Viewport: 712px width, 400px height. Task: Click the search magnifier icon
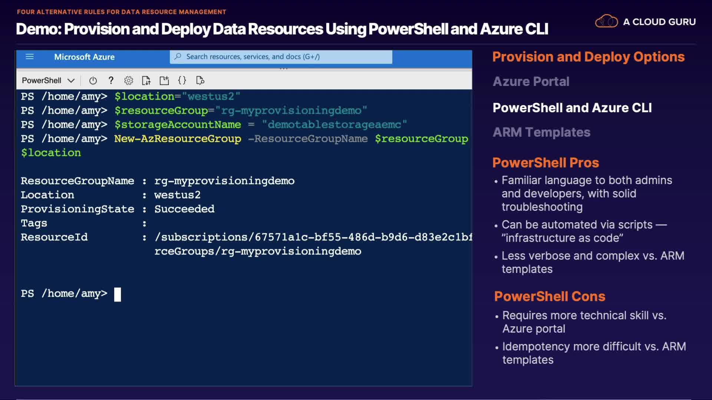click(x=178, y=57)
